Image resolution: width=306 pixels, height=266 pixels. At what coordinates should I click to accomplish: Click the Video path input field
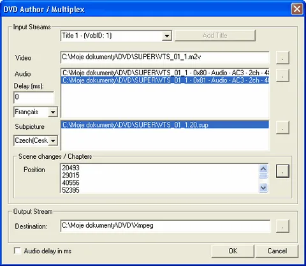tap(165, 57)
